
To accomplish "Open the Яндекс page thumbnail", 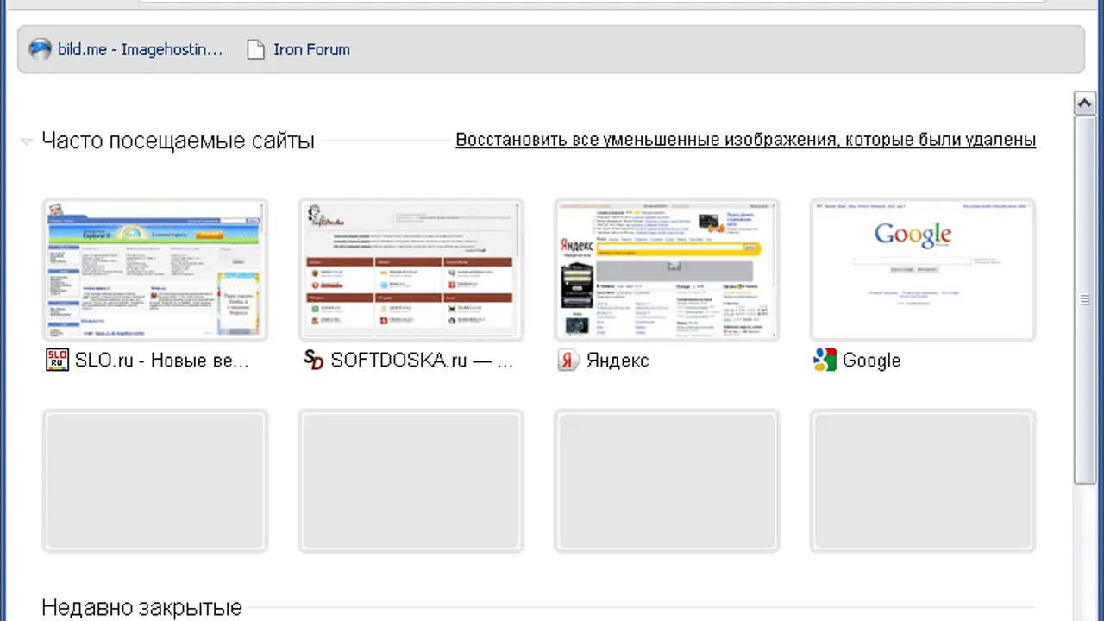I will tap(667, 270).
